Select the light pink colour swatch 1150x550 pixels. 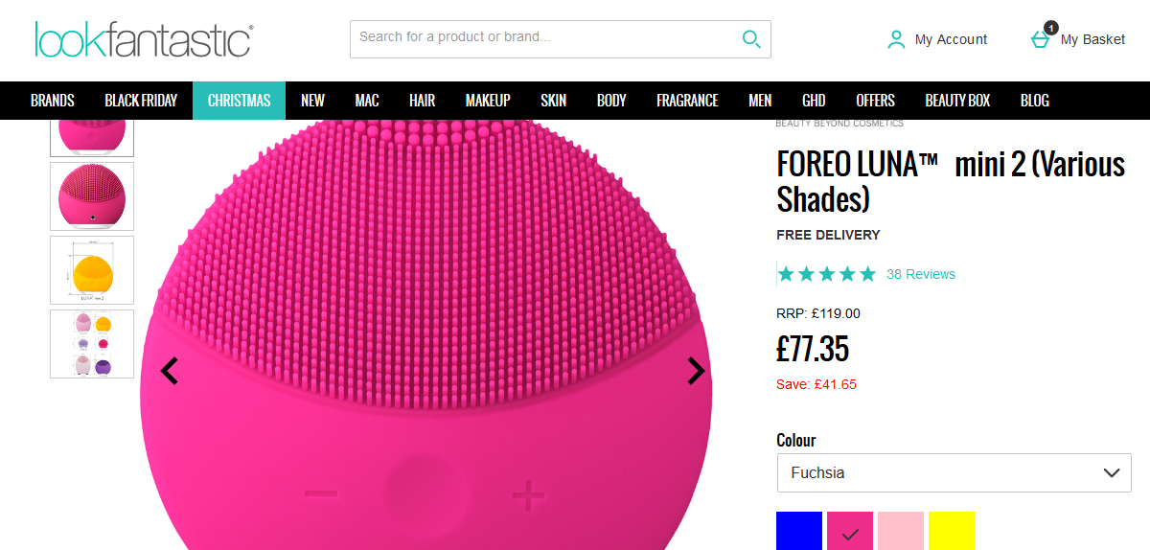coord(901,531)
